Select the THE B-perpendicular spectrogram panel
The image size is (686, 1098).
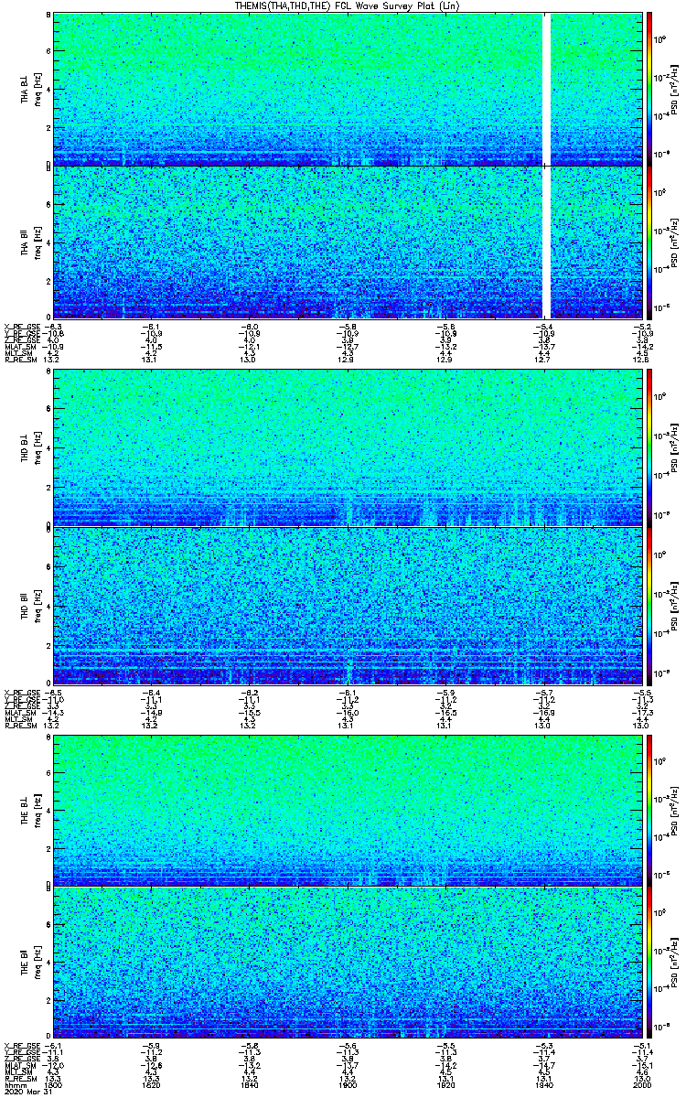[x=348, y=810]
